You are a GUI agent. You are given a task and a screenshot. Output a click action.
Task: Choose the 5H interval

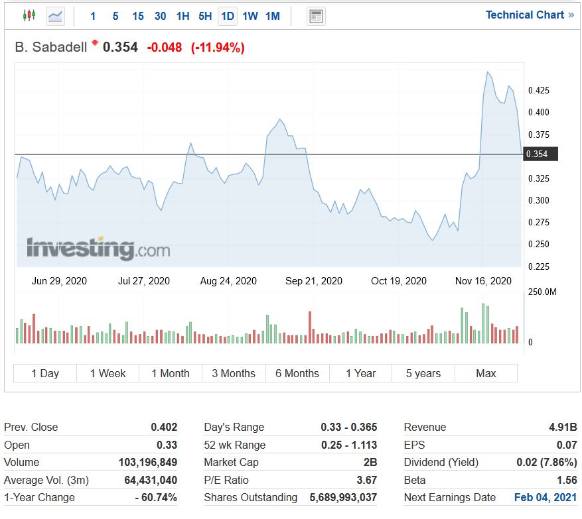(x=205, y=16)
